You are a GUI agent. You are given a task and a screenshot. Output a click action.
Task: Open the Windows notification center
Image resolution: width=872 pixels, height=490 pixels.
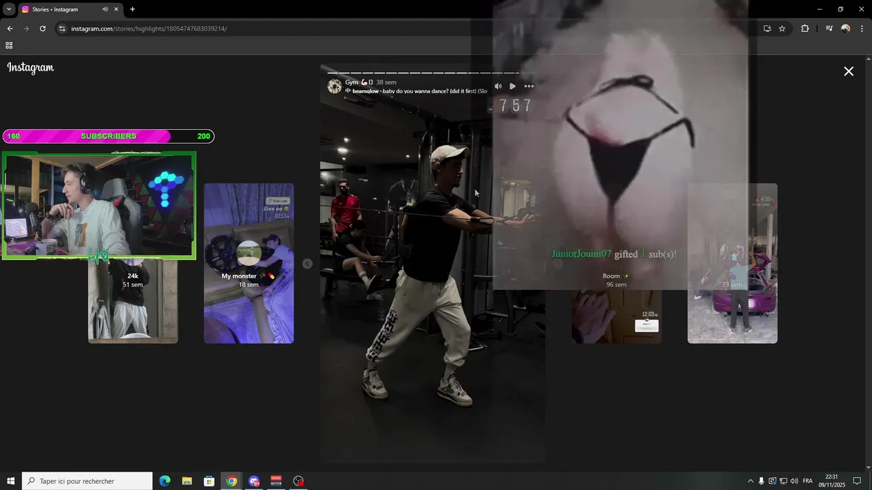pyautogui.click(x=857, y=481)
